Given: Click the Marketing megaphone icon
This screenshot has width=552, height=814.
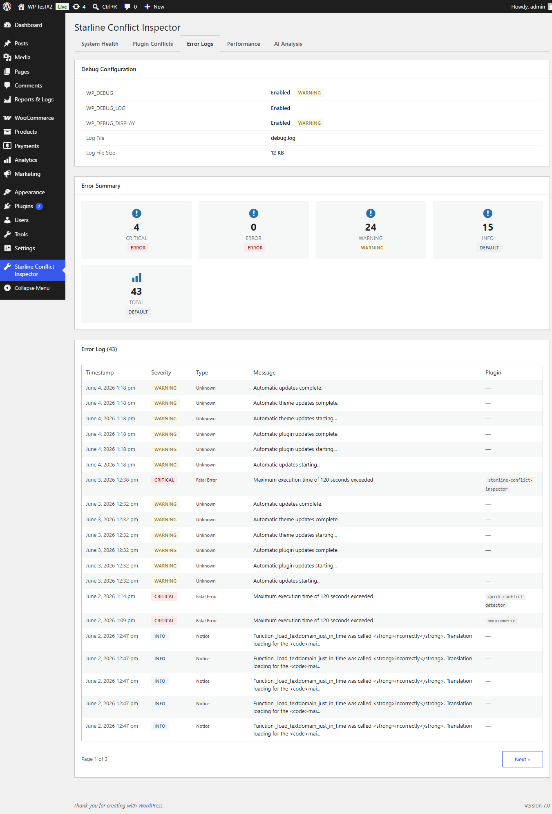Looking at the screenshot, I should [7, 174].
